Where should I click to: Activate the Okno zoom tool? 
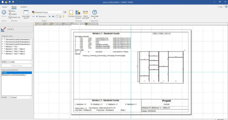12,11
